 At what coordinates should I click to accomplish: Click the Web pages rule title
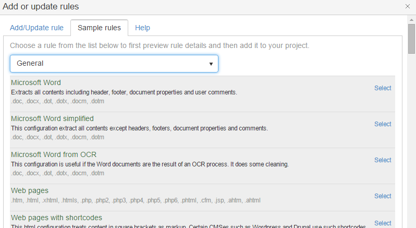(x=30, y=190)
